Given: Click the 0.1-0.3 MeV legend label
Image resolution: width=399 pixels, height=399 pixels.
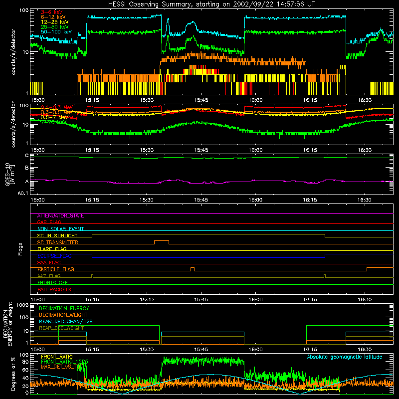Looking at the screenshot, I should pyautogui.click(x=57, y=107).
